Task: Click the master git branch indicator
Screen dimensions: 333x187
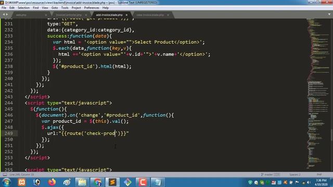Action: coord(271,175)
